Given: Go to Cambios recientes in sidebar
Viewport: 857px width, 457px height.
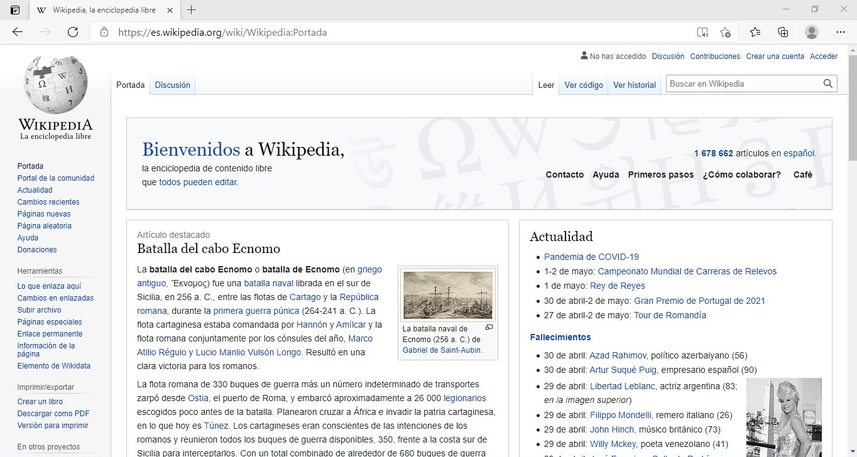Looking at the screenshot, I should 48,202.
